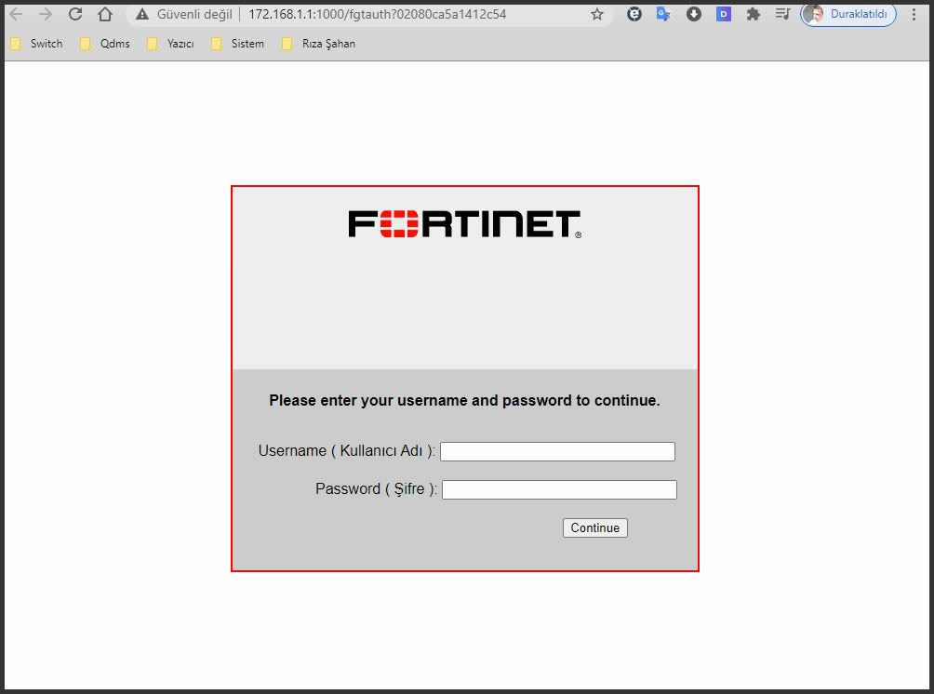Viewport: 934px width, 694px height.
Task: Go forward with the browser arrow
Action: [x=46, y=14]
